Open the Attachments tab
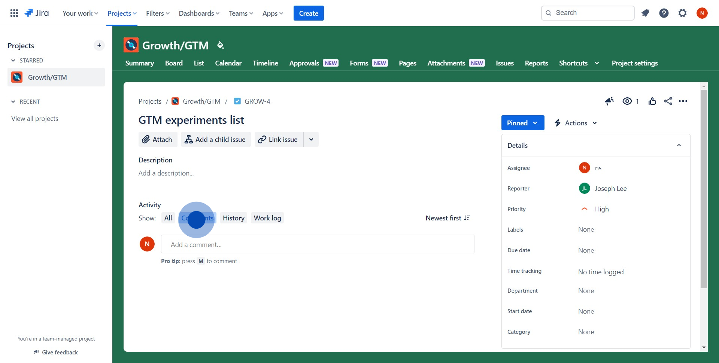The height and width of the screenshot is (363, 719). point(456,63)
